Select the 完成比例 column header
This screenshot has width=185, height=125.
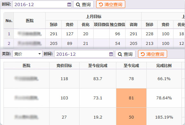164,65
